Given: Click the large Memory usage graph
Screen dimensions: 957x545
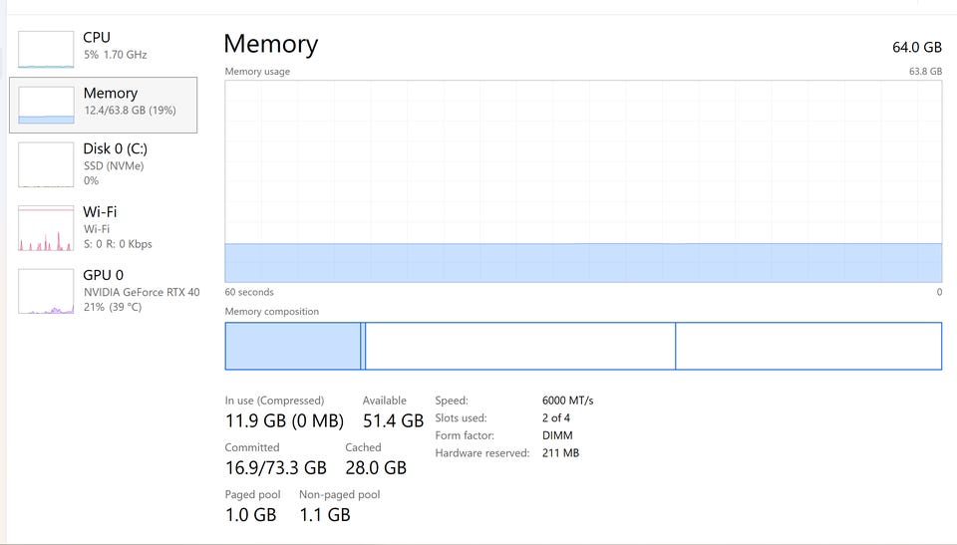Looking at the screenshot, I should click(583, 181).
